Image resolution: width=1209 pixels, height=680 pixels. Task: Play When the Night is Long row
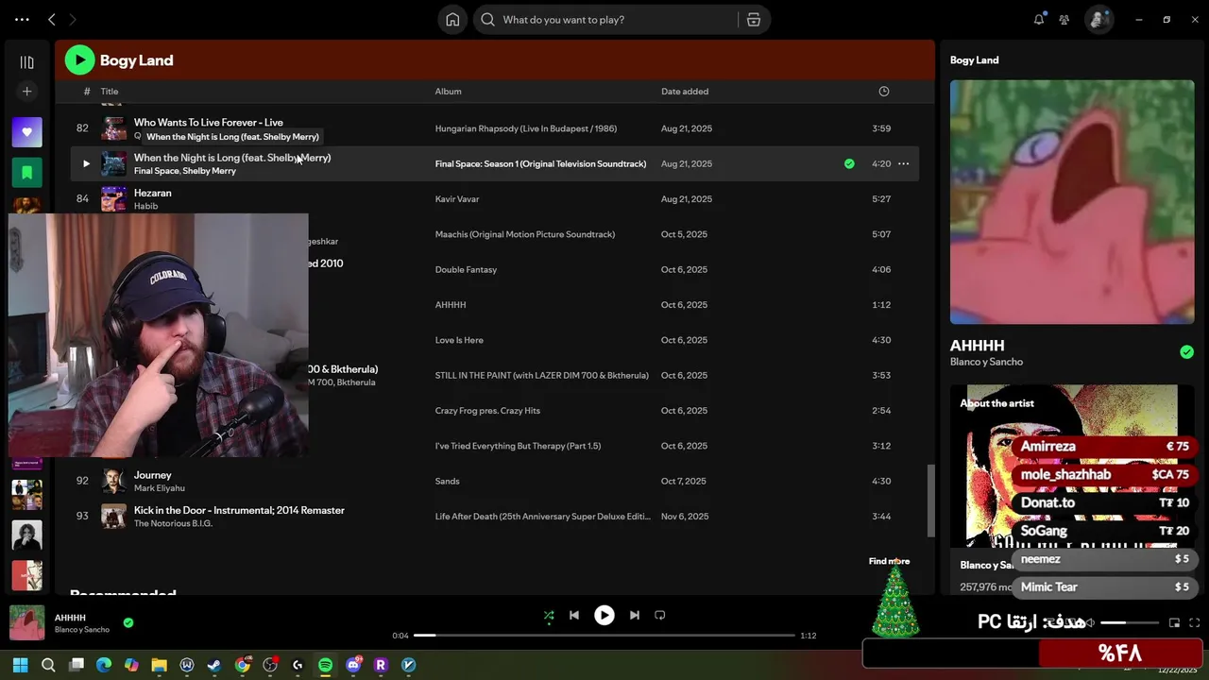click(x=86, y=163)
